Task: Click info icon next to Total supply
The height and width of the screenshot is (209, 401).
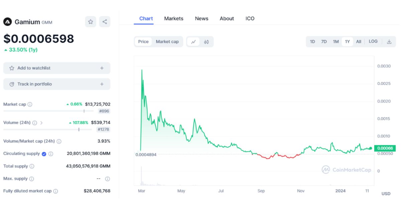Action: (32, 166)
